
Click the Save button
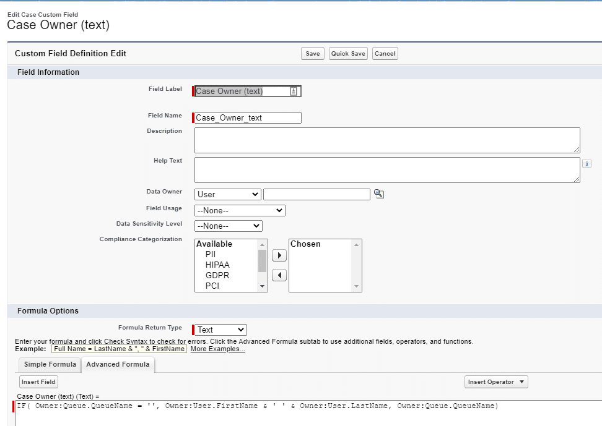pos(313,54)
